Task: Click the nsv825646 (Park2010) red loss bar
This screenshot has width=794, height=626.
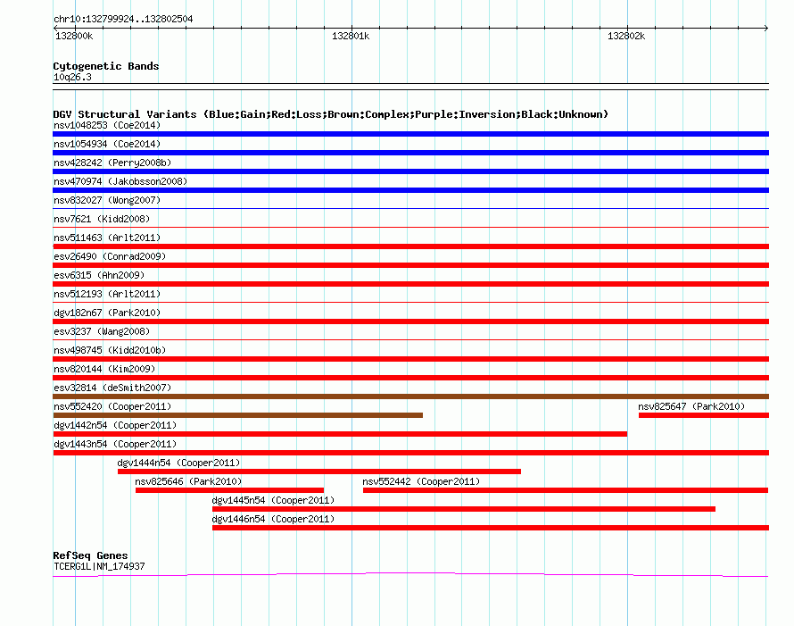Action: [x=229, y=490]
